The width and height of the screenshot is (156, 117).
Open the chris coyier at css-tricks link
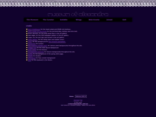pos(37,31)
